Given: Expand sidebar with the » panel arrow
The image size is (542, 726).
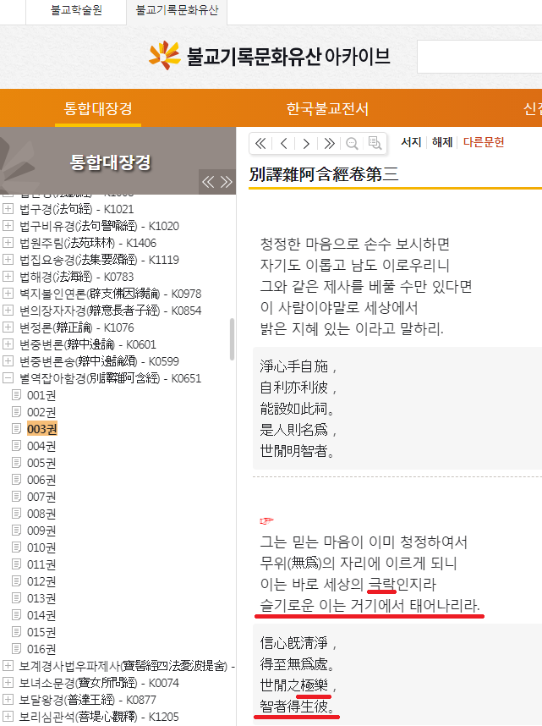Looking at the screenshot, I should (x=226, y=181).
